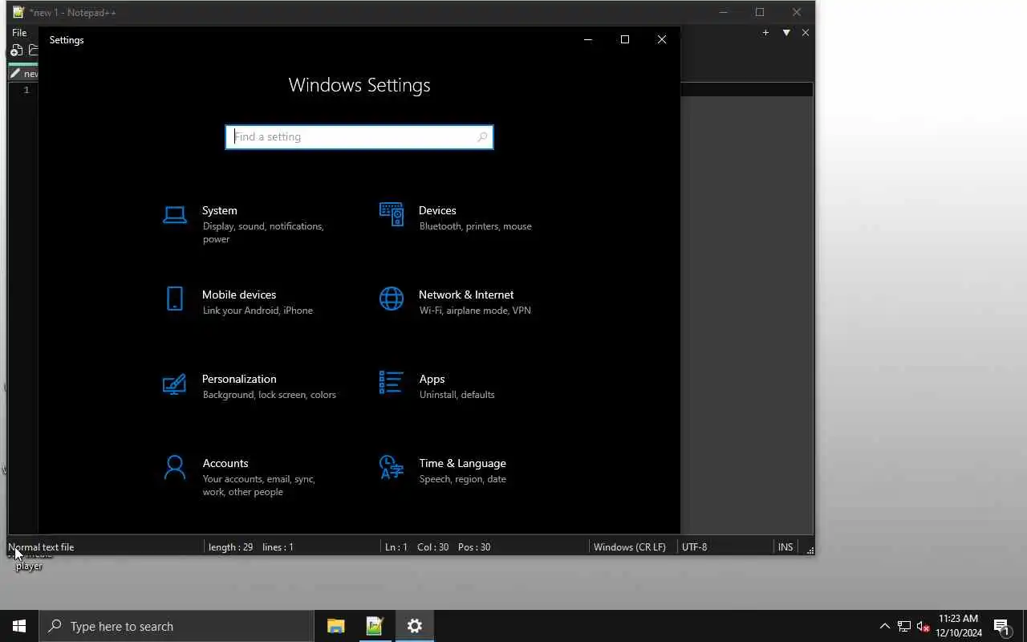1027x642 pixels.
Task: Click muted volume icon in tray
Action: (923, 626)
